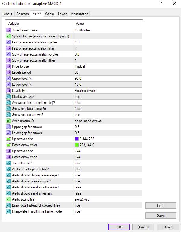This screenshot has width=181, height=232.
Task: Click the string icon beside Alerts sound file
Action: point(8,199)
